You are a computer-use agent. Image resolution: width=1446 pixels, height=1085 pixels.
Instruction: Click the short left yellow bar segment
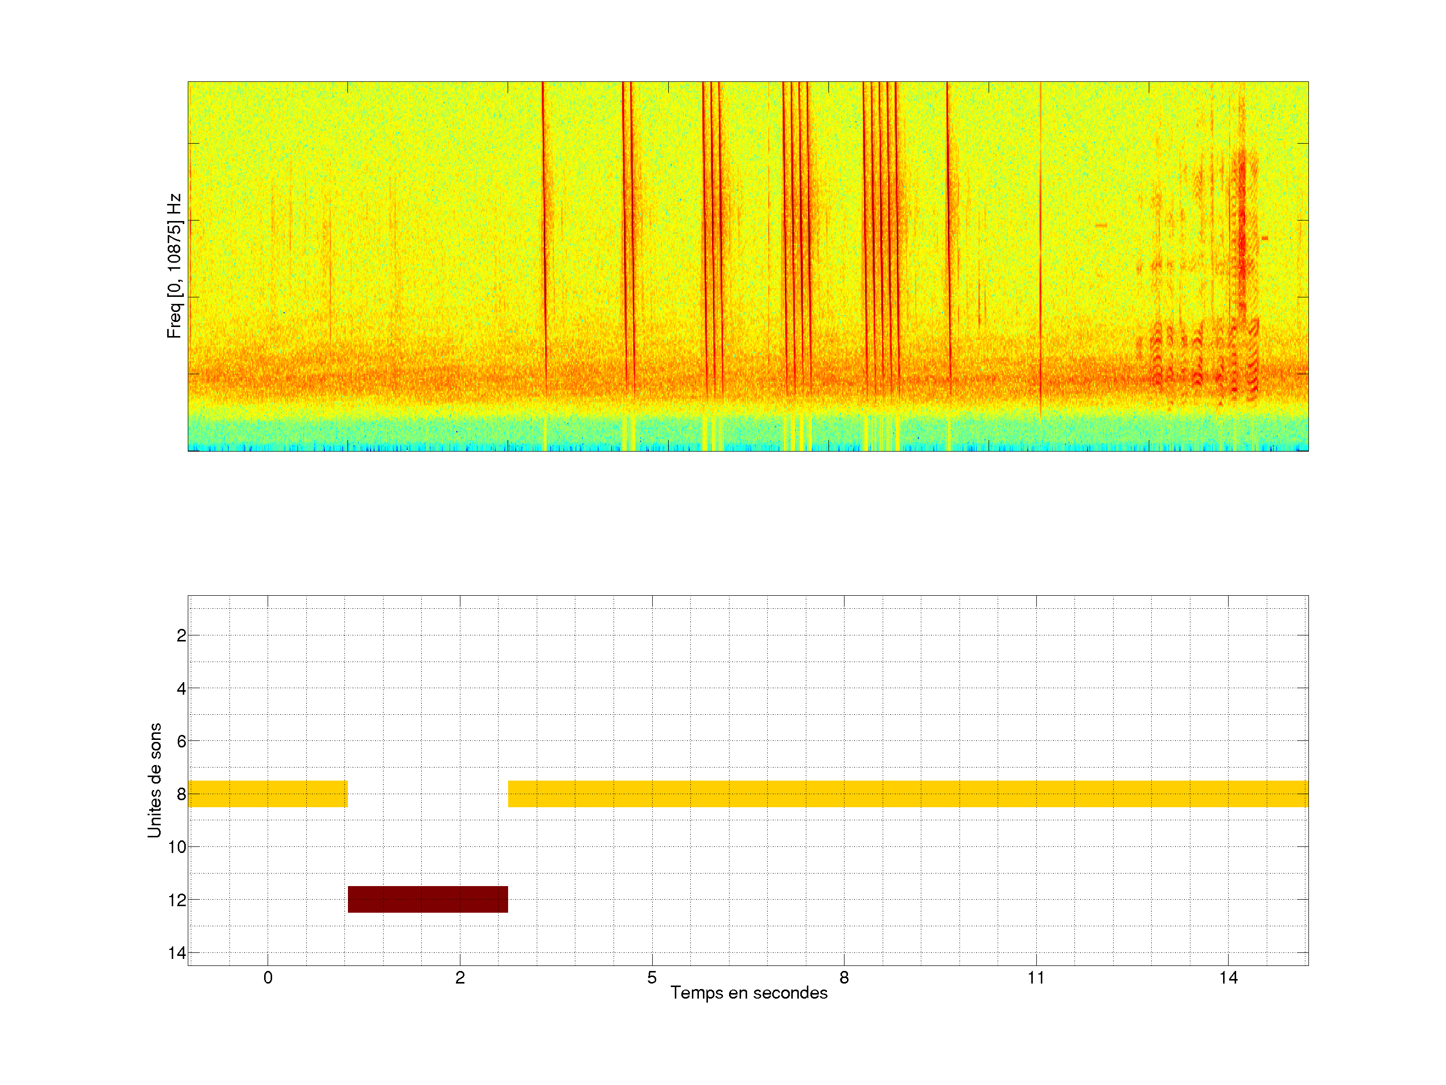(268, 793)
